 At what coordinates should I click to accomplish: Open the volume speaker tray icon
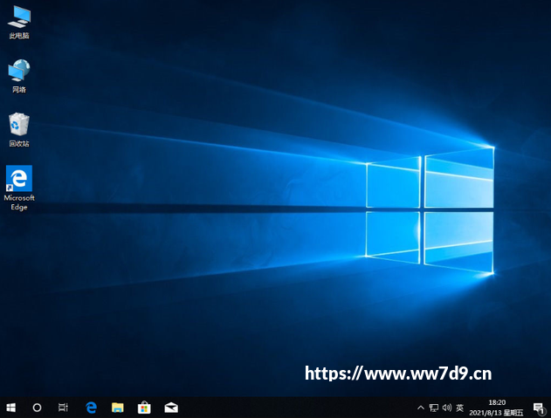point(446,408)
